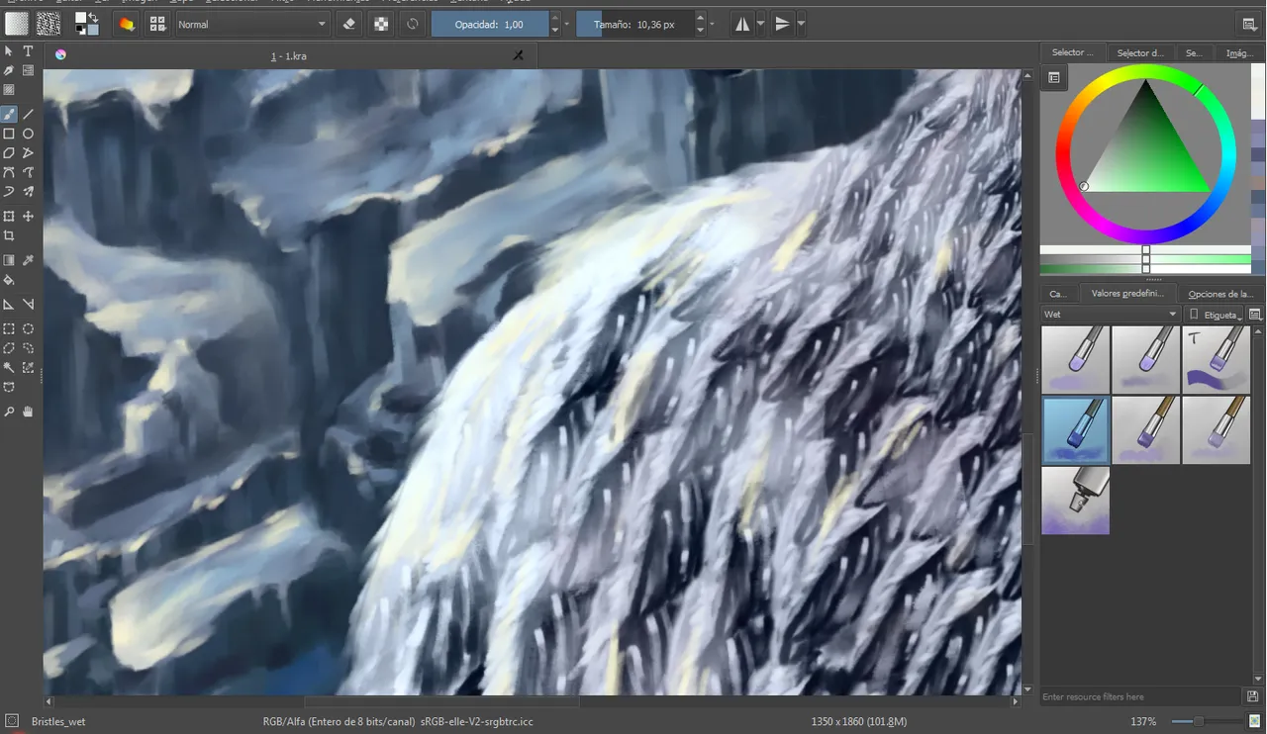Switch to the Imág... docker tab

coord(1240,52)
